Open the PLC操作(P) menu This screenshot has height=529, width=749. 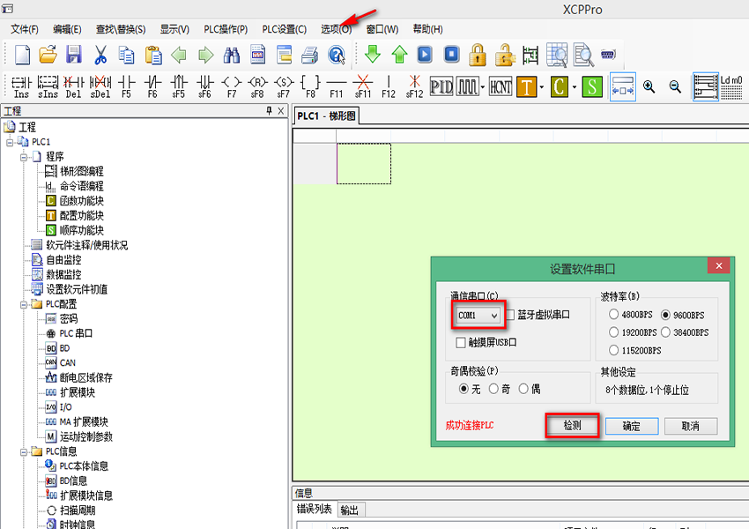(226, 29)
